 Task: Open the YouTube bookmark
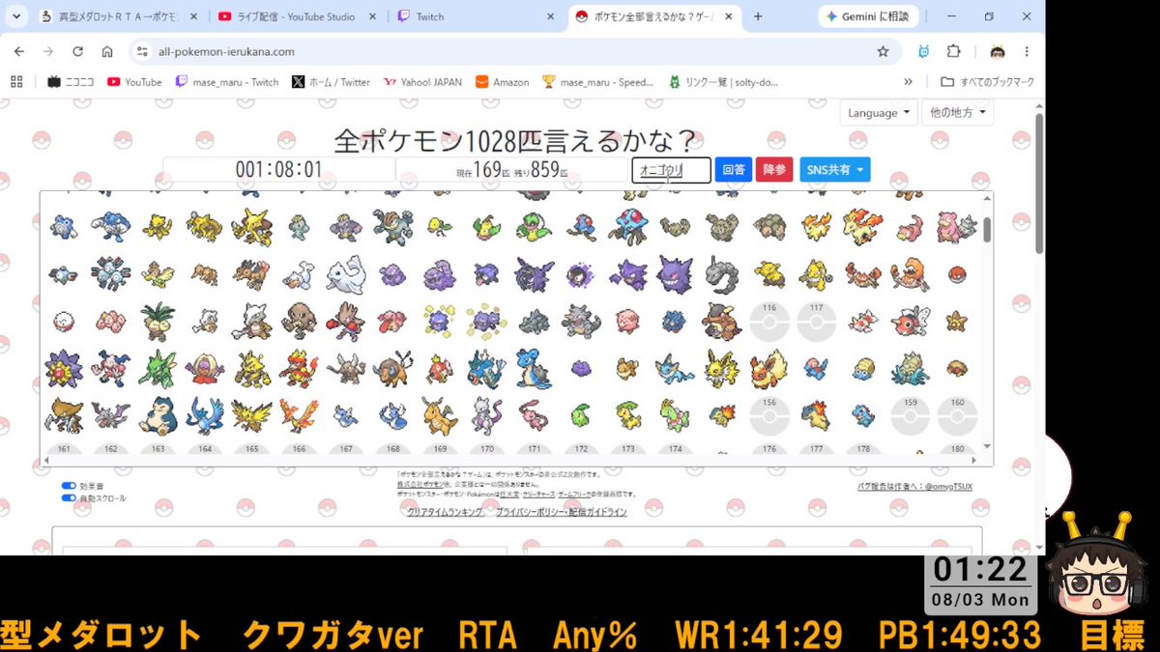pyautogui.click(x=134, y=82)
